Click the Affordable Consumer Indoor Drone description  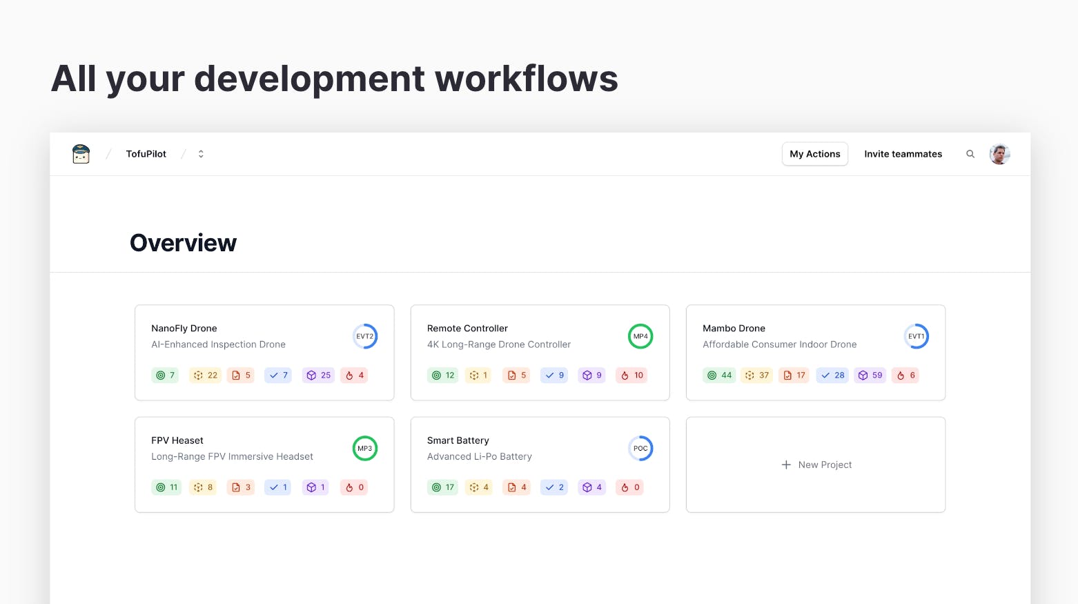tap(780, 344)
